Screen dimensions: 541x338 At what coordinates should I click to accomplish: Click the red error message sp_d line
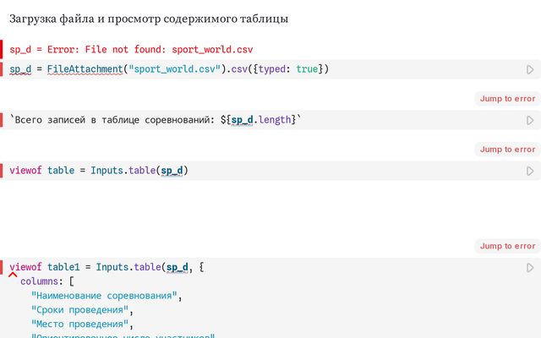(131, 49)
